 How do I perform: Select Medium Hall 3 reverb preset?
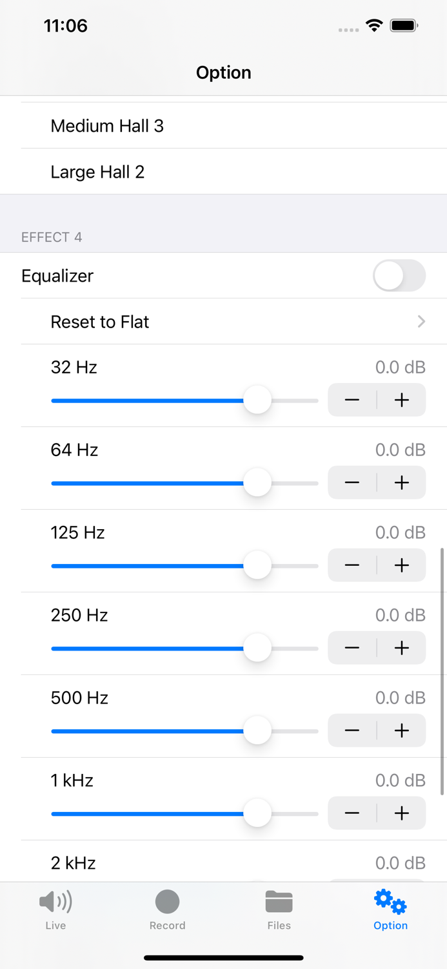(107, 126)
